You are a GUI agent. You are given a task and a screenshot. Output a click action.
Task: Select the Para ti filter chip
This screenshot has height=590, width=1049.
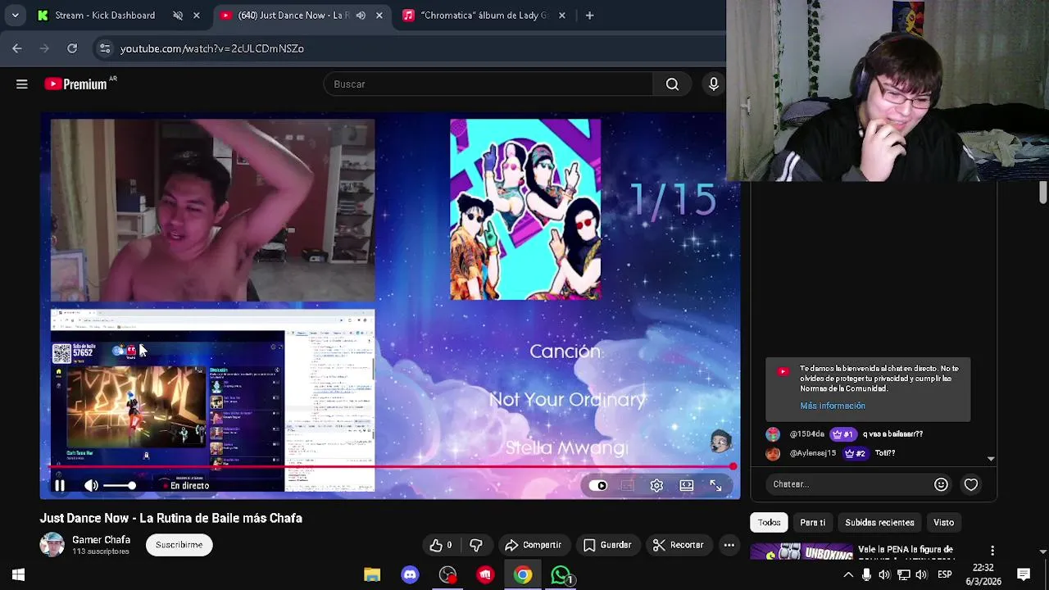813,522
